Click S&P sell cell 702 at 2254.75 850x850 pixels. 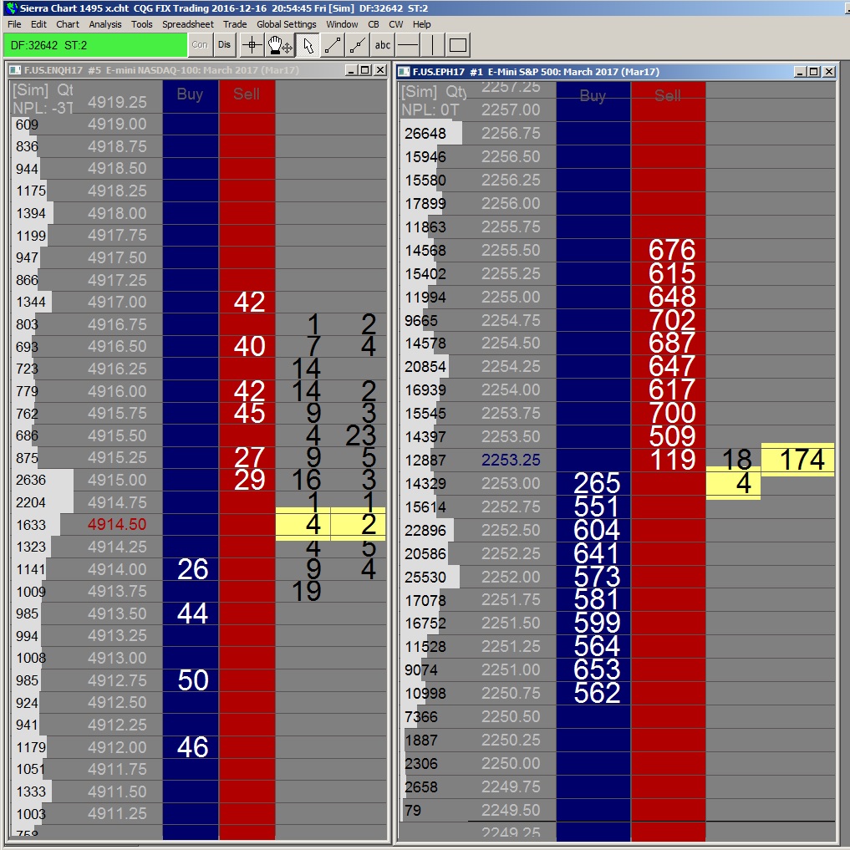pyautogui.click(x=669, y=320)
